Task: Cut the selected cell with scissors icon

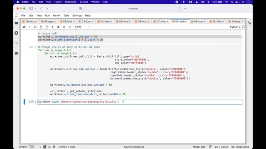Action: pyautogui.click(x=35, y=27)
